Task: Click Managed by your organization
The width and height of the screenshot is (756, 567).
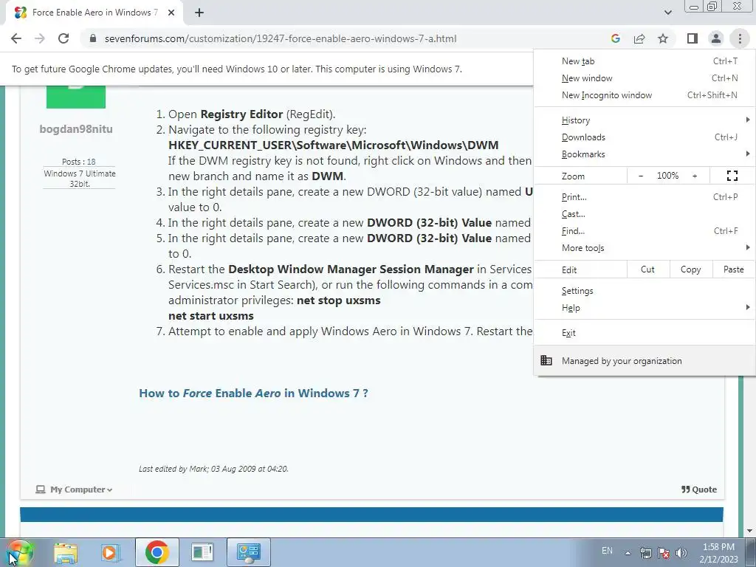Action: [x=645, y=360]
